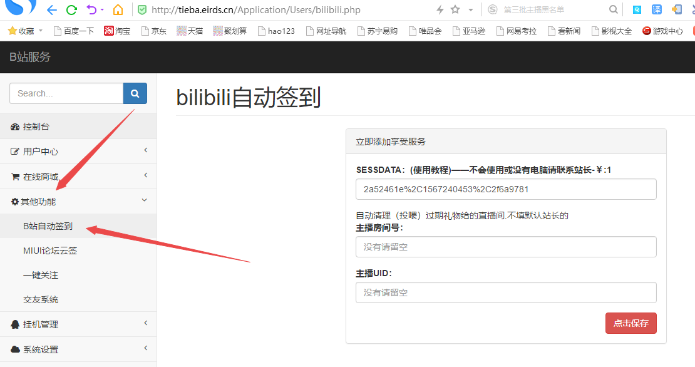Click the browser back arrow
The height and width of the screenshot is (367, 695).
pyautogui.click(x=52, y=10)
